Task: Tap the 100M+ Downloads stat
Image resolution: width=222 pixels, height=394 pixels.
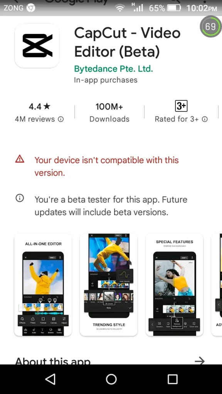Action: [109, 112]
